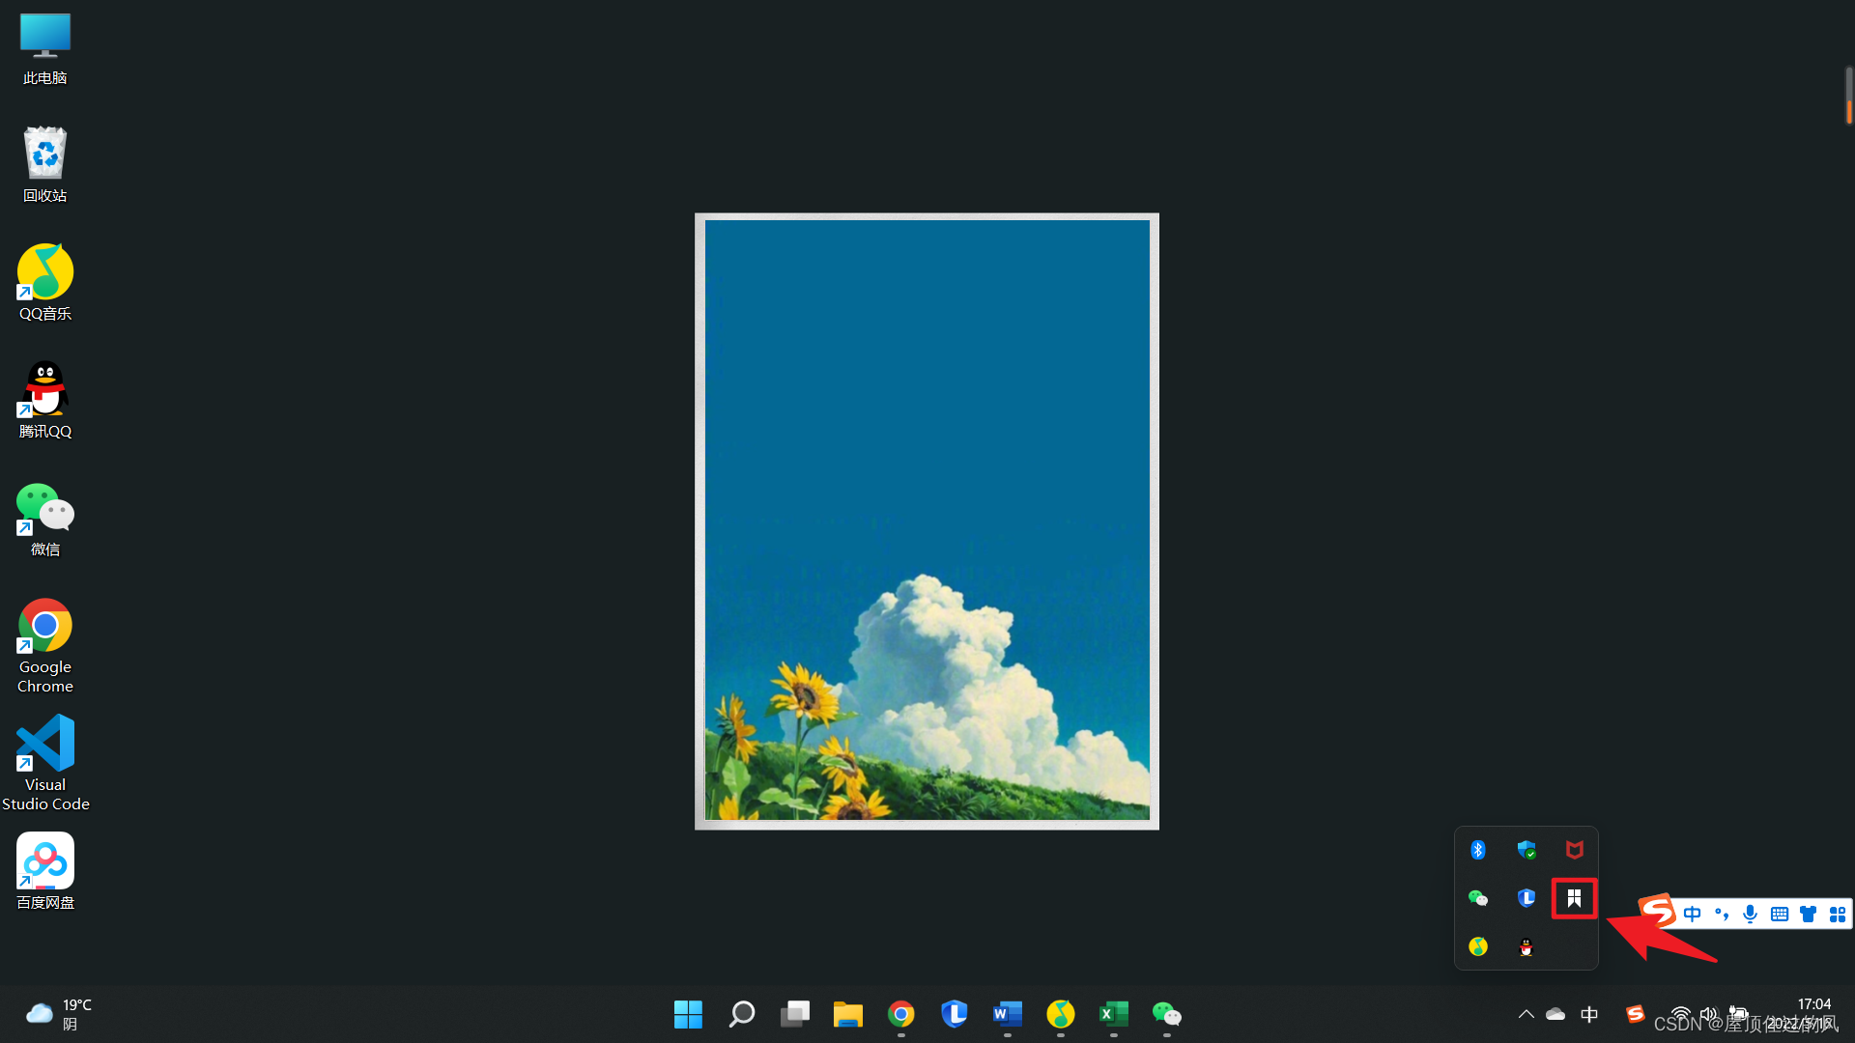This screenshot has height=1043, width=1855.
Task: Click the Bluetooth icon in tray overflow
Action: (1478, 850)
